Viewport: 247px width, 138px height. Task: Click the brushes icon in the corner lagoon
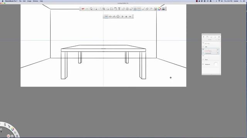click(9, 126)
